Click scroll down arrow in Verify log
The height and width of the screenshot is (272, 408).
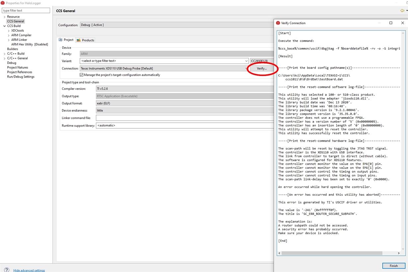[x=403, y=249]
